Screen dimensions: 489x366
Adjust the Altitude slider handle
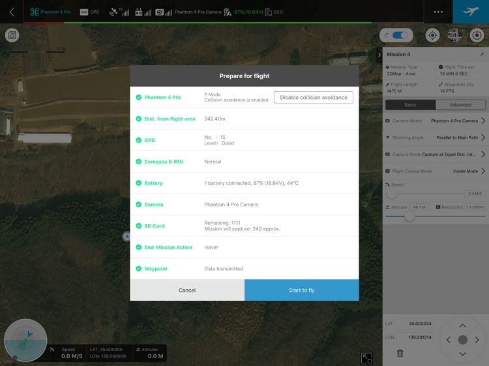pyautogui.click(x=409, y=216)
